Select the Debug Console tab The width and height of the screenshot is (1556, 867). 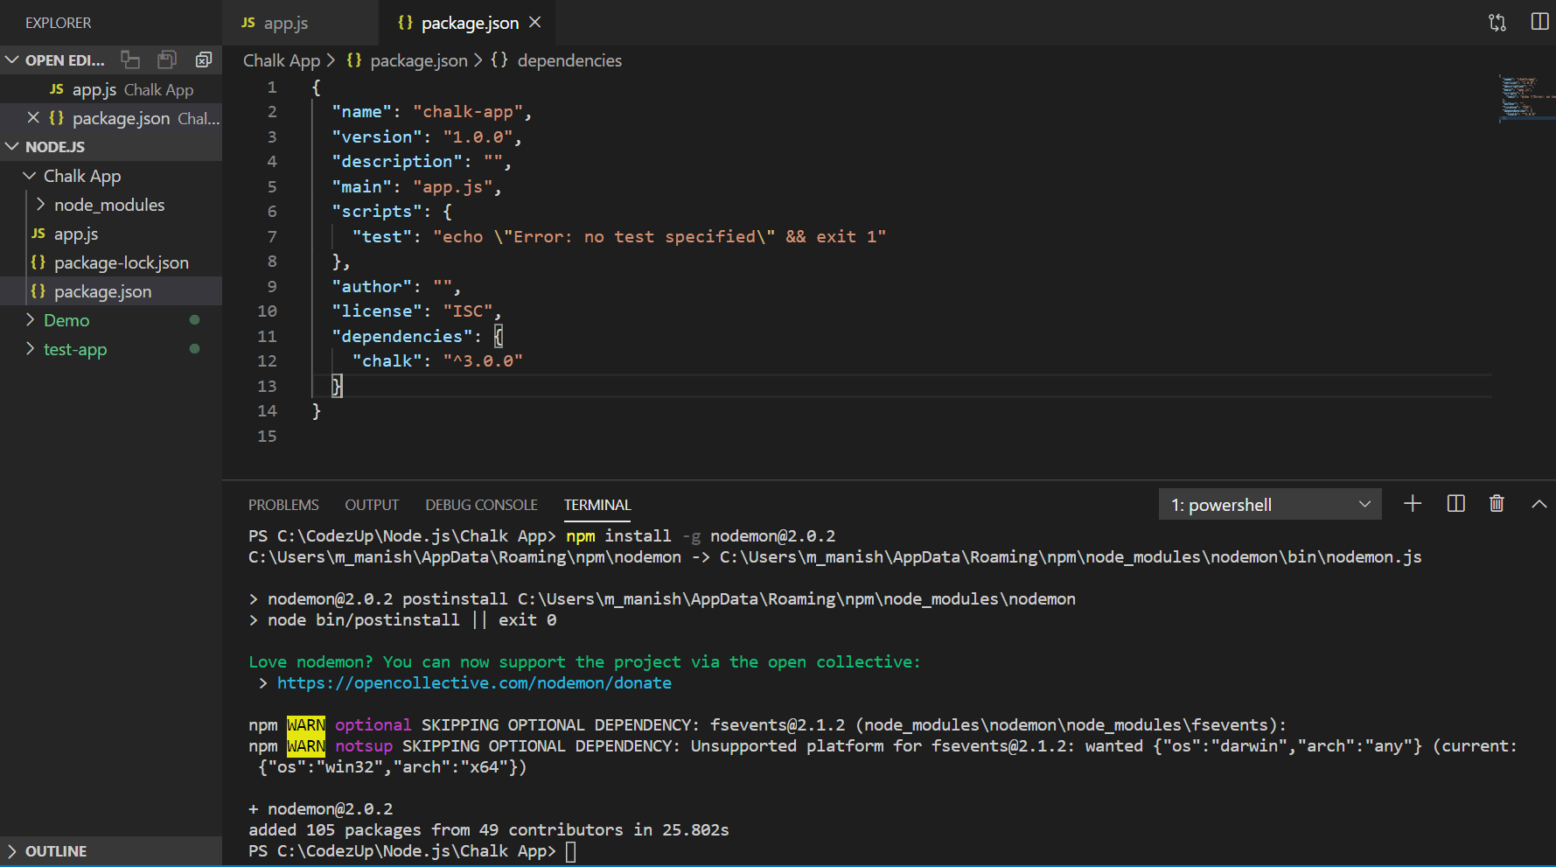(481, 504)
